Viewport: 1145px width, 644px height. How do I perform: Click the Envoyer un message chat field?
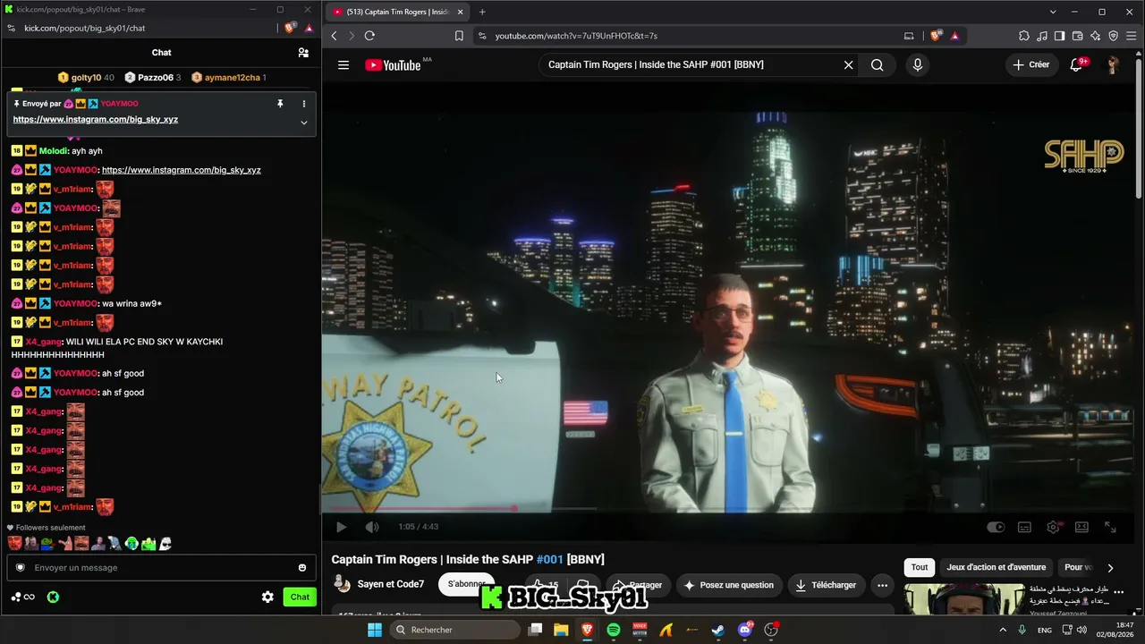(159, 568)
